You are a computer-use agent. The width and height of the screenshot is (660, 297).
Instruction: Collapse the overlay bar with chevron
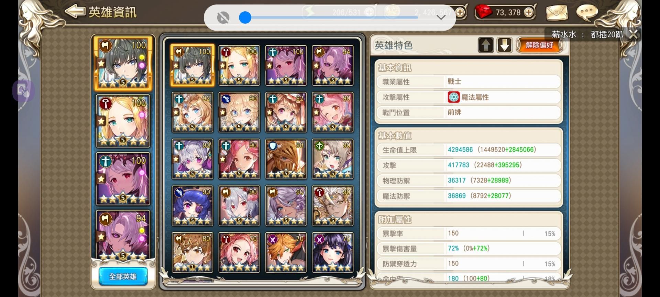pyautogui.click(x=441, y=17)
